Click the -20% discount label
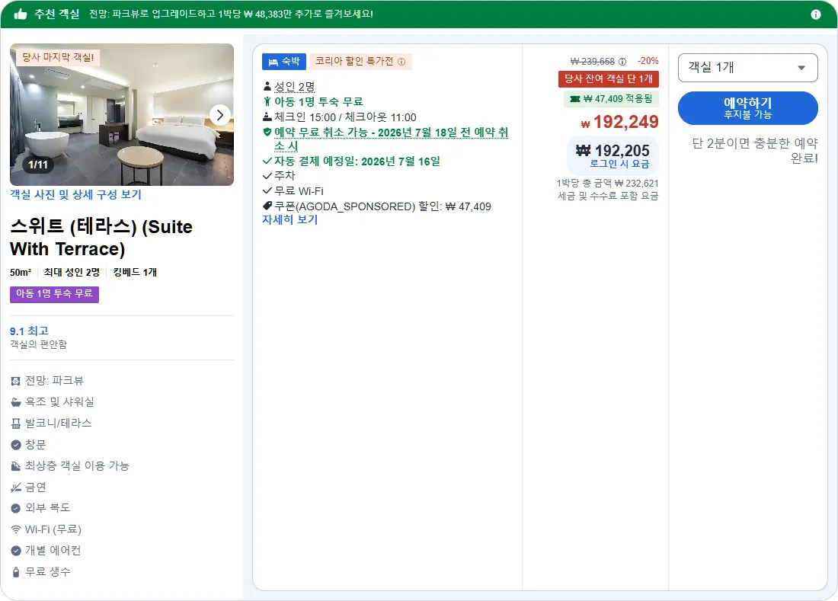The image size is (838, 601). pyautogui.click(x=648, y=61)
